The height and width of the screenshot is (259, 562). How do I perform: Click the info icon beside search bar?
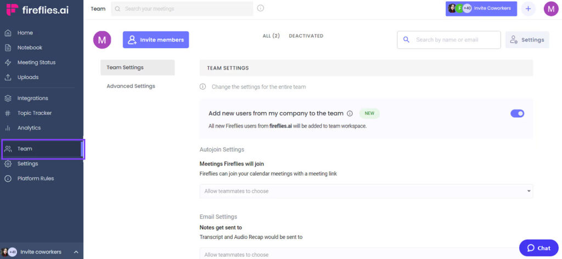(x=261, y=8)
